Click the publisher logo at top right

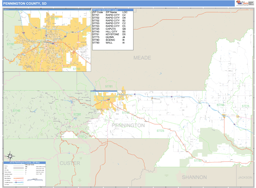(x=244, y=3)
